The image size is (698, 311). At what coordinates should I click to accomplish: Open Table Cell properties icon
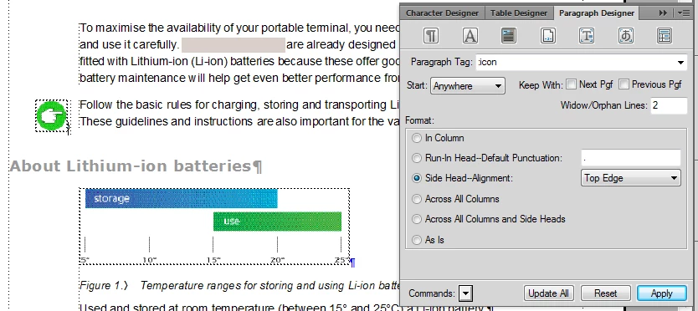click(x=665, y=36)
